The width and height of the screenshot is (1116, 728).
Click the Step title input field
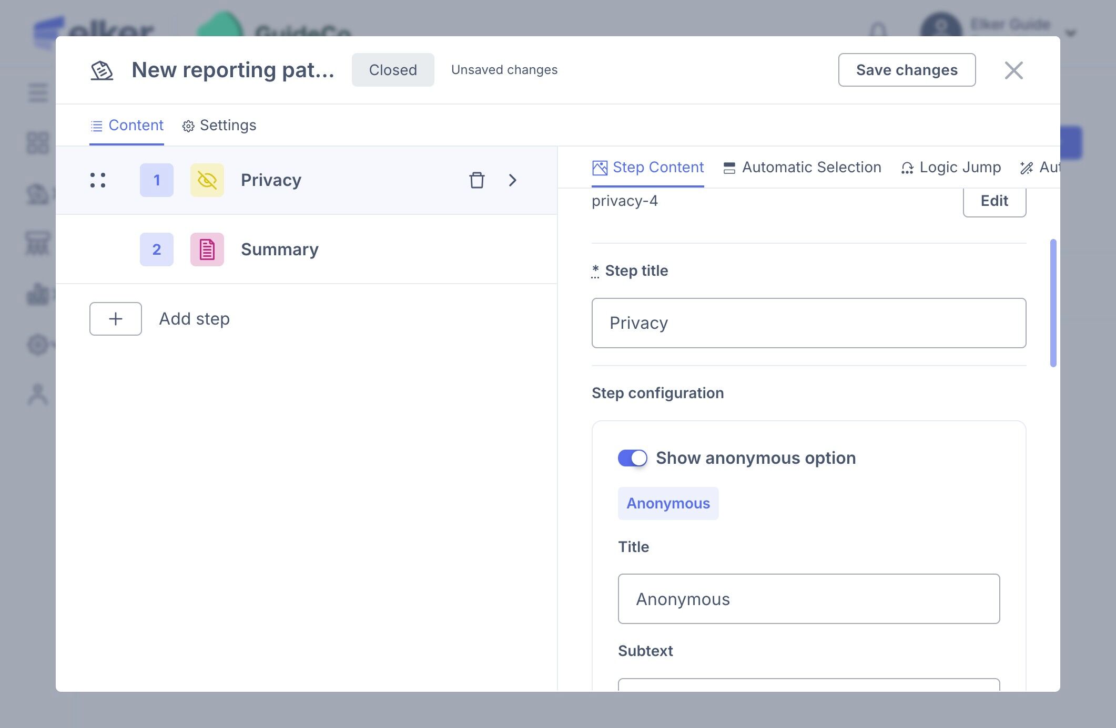coord(808,323)
